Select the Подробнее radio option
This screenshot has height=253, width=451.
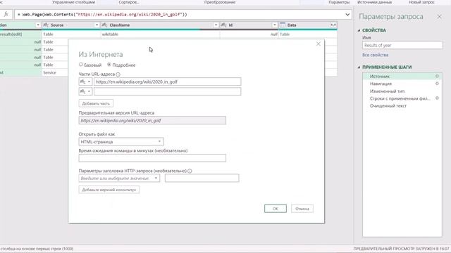coord(109,65)
